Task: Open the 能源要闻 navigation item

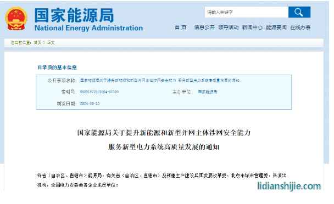Action: click(276, 27)
